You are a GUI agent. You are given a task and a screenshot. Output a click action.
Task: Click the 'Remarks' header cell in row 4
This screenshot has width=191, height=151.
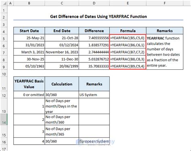(165, 31)
